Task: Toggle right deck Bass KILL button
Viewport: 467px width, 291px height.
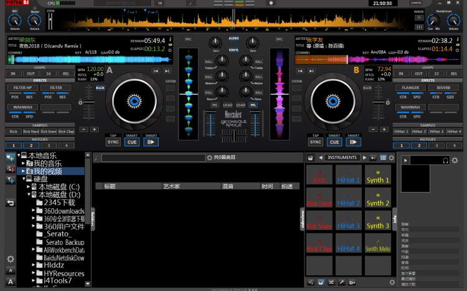Action: [258, 92]
